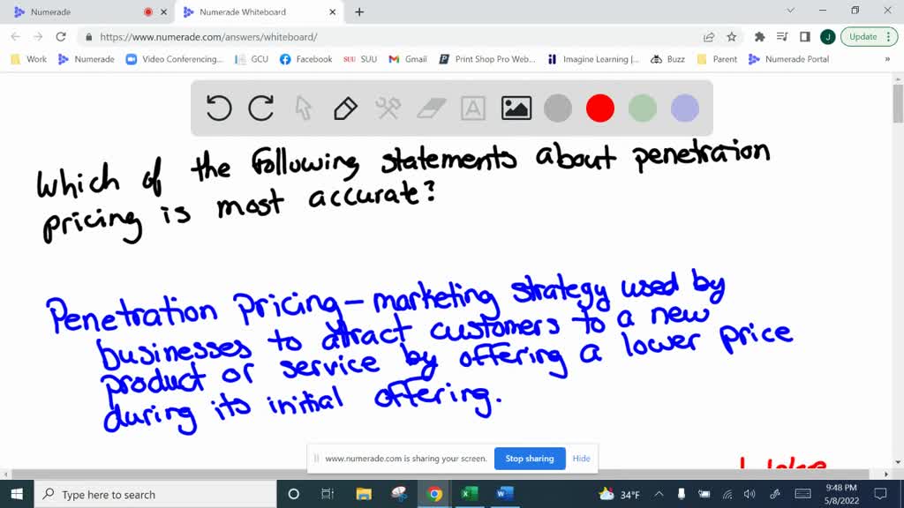Choose the lavender blue color swatch
The image size is (904, 508).
pos(685,108)
